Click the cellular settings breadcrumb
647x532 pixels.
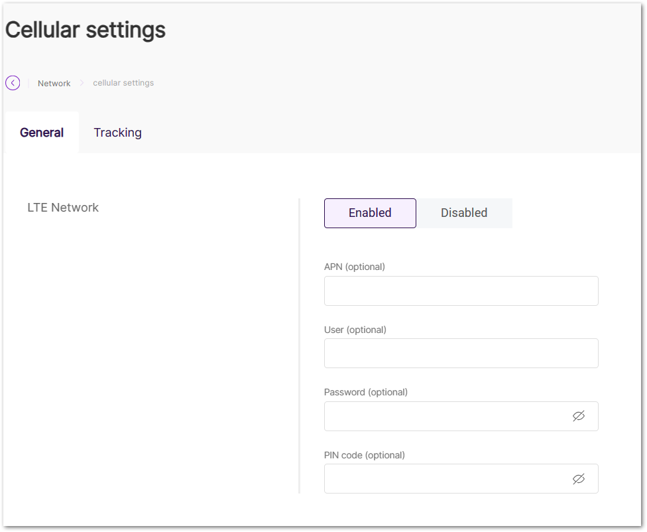(123, 82)
